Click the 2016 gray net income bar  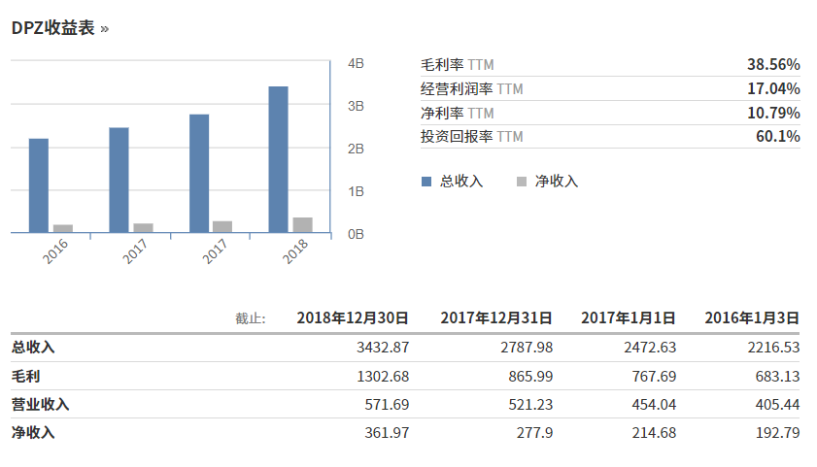[x=63, y=228]
